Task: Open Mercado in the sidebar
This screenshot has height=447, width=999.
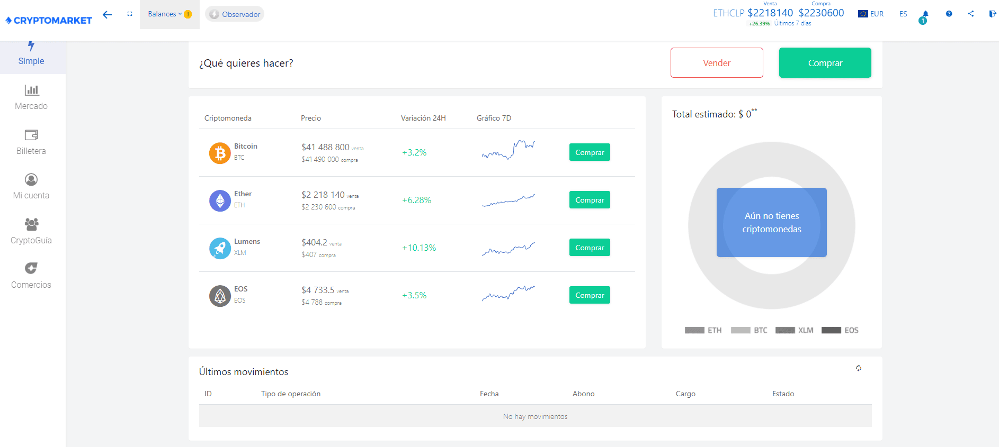Action: tap(31, 97)
